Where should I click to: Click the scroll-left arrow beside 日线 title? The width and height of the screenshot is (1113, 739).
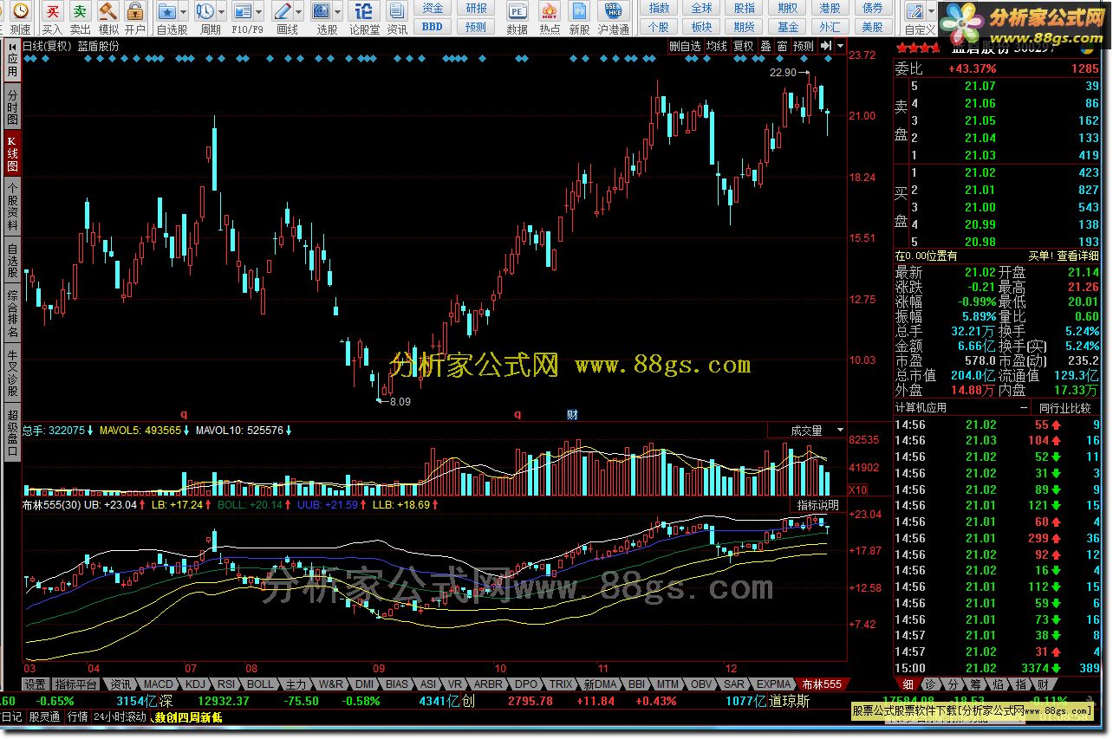13,46
